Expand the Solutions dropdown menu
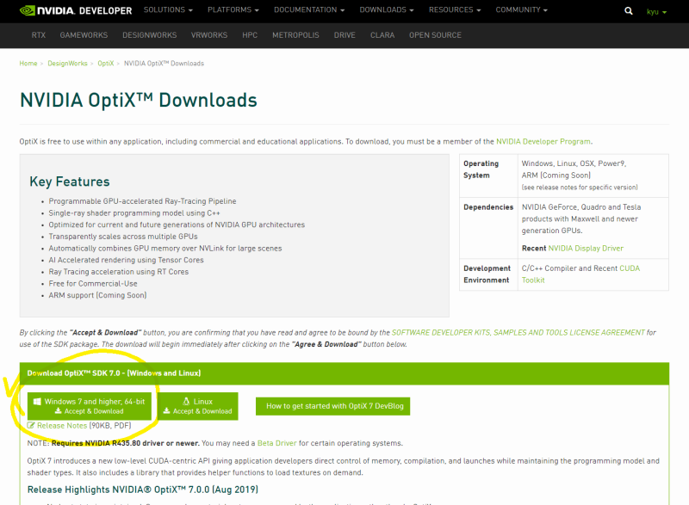This screenshot has width=689, height=505. point(168,9)
